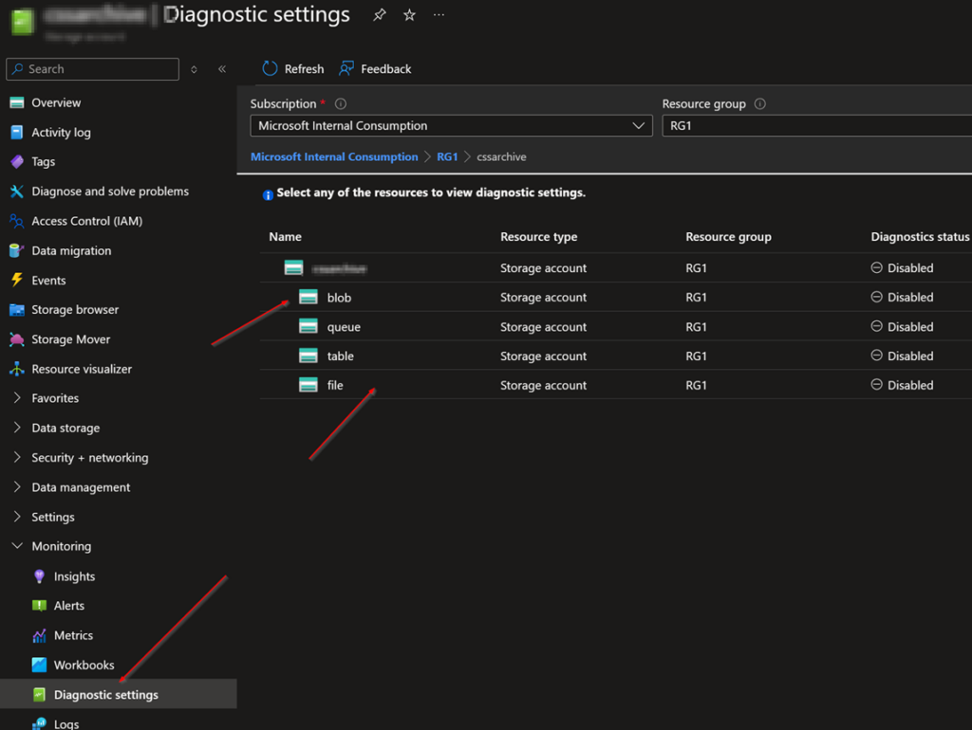Expand the Data management section
The image size is (972, 730).
(x=17, y=487)
